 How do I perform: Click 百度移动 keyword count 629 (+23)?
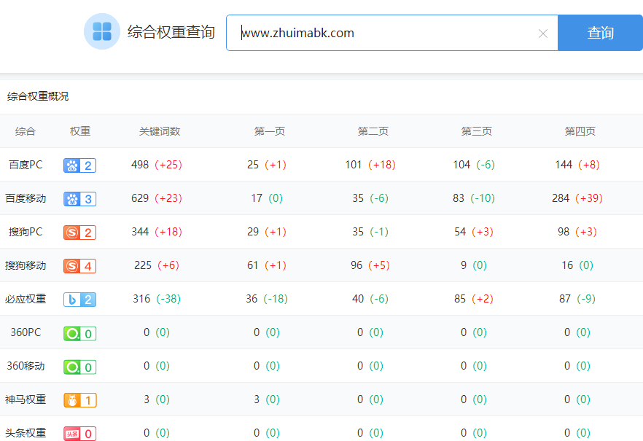coord(157,198)
